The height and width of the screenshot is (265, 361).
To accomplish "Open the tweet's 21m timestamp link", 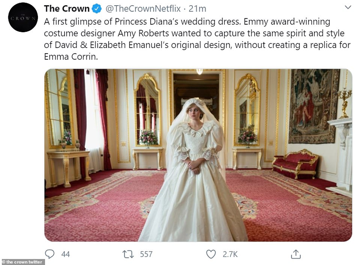I will tap(197, 9).
